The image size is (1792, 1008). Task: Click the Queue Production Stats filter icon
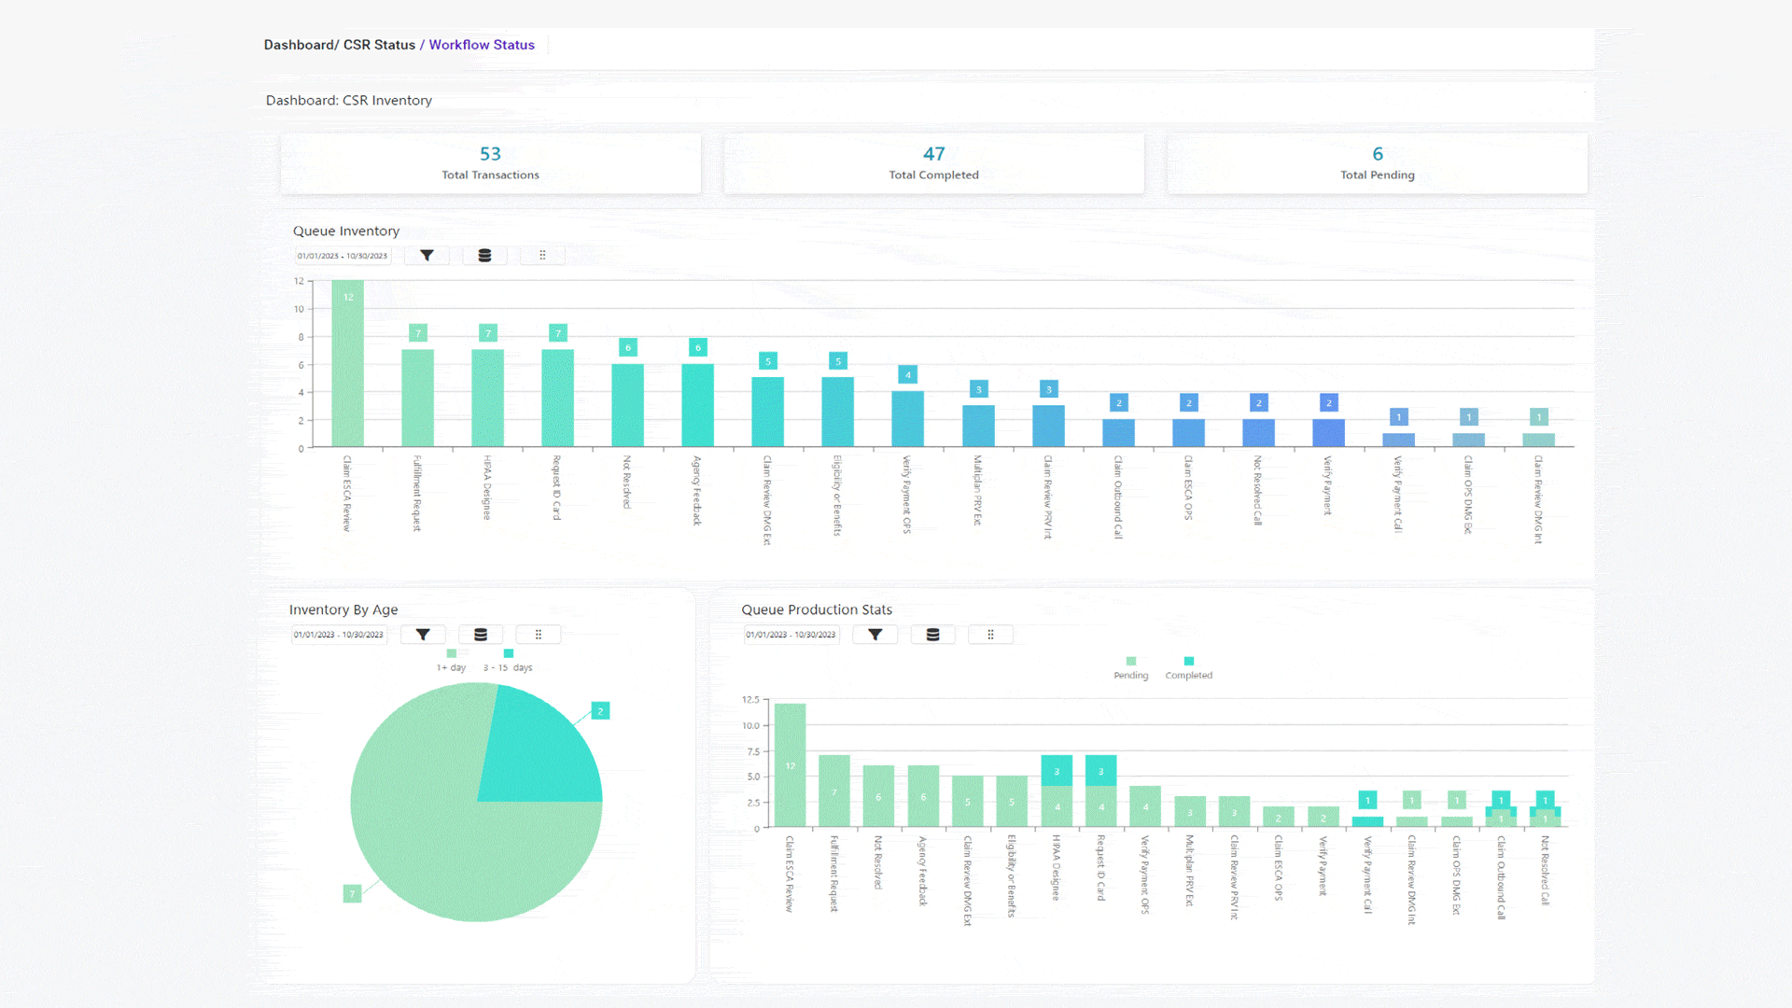pos(875,635)
